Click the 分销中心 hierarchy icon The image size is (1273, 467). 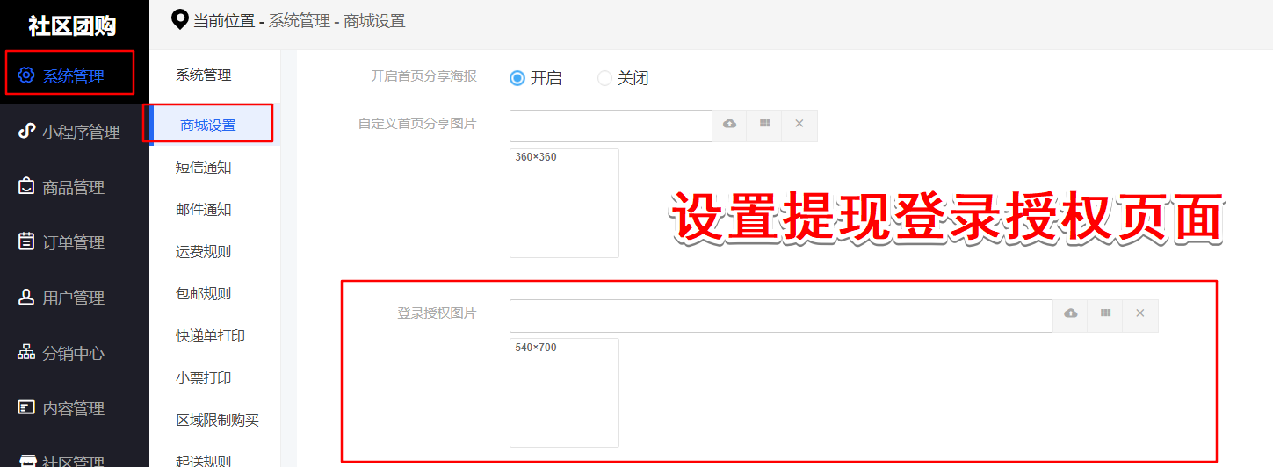26,353
